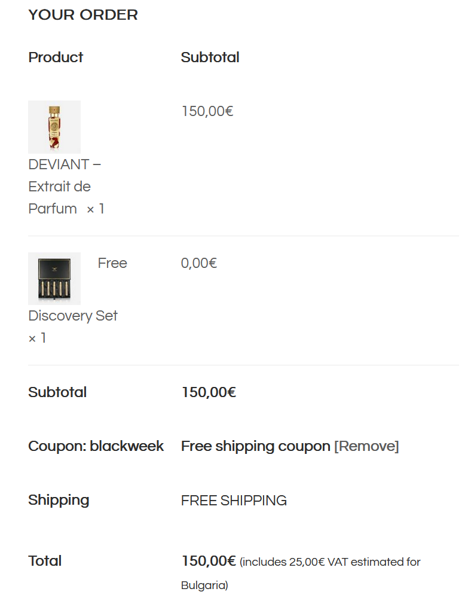Click the DEVIANT perfume bottle thumbnail
This screenshot has height=610, width=462.
point(54,127)
